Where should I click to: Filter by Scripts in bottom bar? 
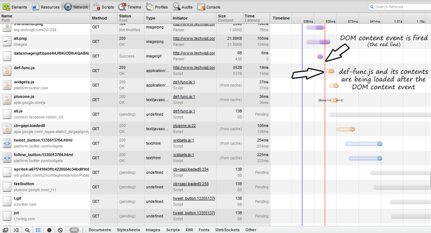click(173, 230)
